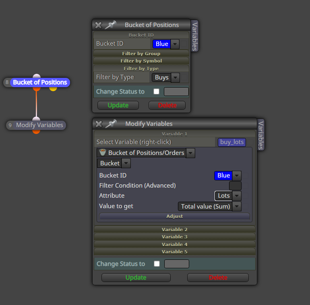Image resolution: width=310 pixels, height=305 pixels.
Task: Open Bucket ID dropdown in Bucket of Positions
Action: tap(175, 44)
